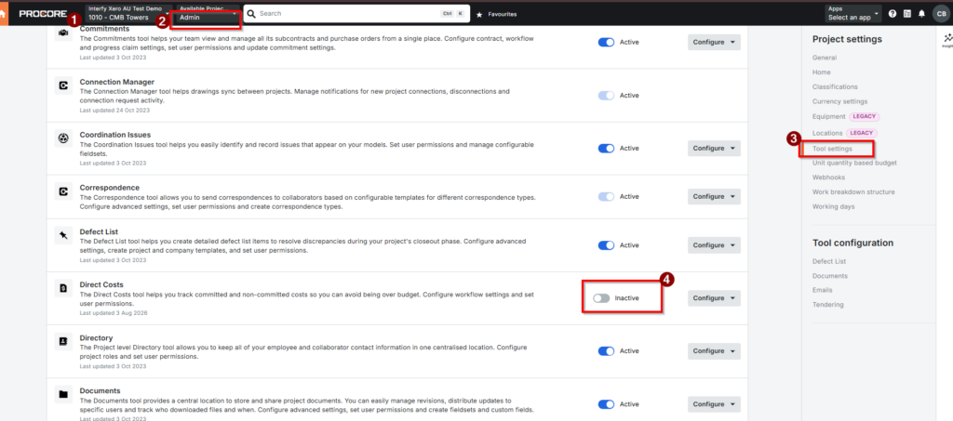Click the Coordination Issues title text
The width and height of the screenshot is (953, 421).
[x=114, y=135]
